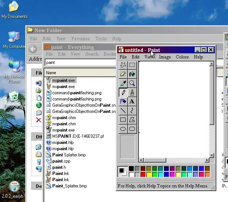Click the Everything search field containing paint
The height and width of the screenshot is (202, 228).
(x=80, y=62)
